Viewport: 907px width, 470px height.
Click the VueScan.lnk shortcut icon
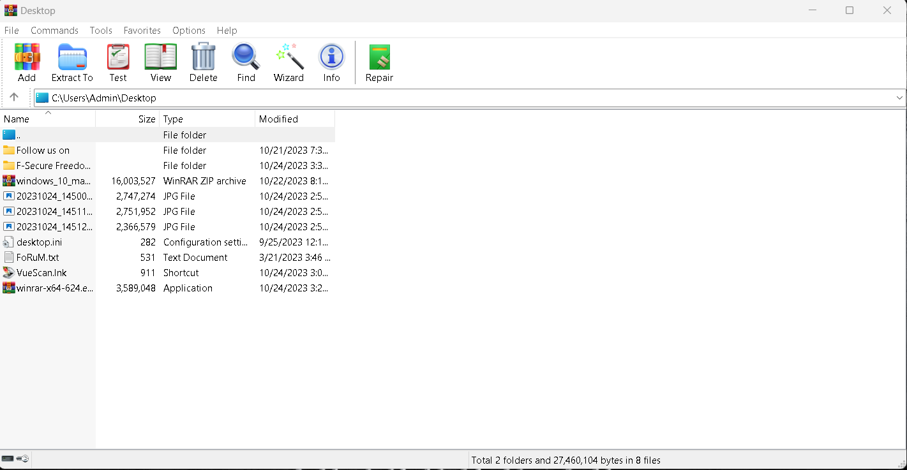pos(9,272)
